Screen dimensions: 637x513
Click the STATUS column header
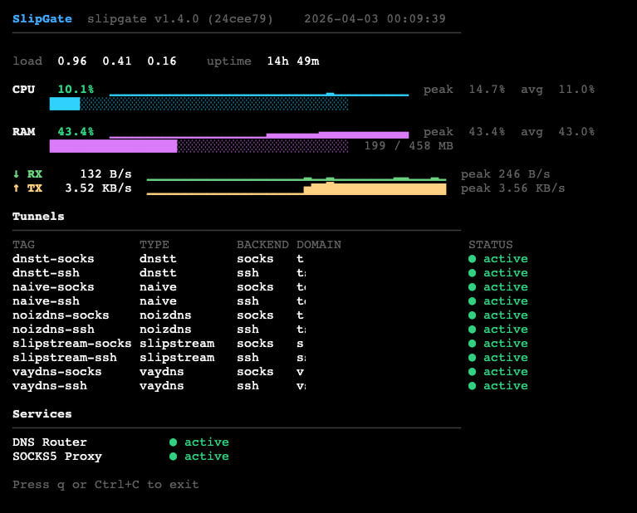tap(490, 245)
